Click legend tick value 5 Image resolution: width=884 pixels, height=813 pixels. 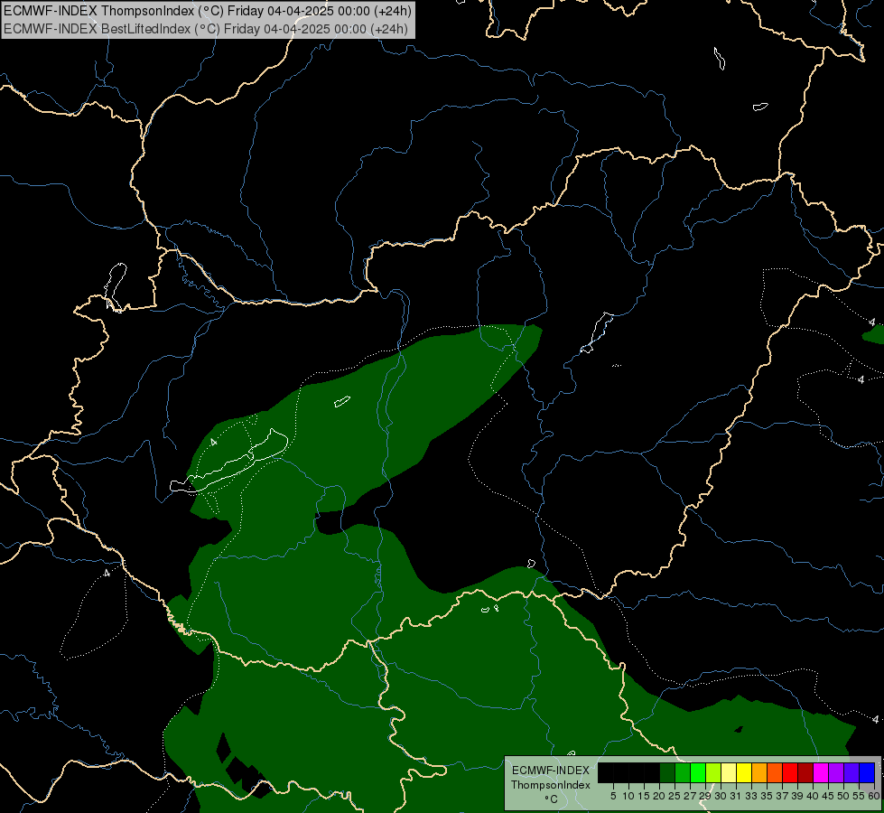coord(613,796)
